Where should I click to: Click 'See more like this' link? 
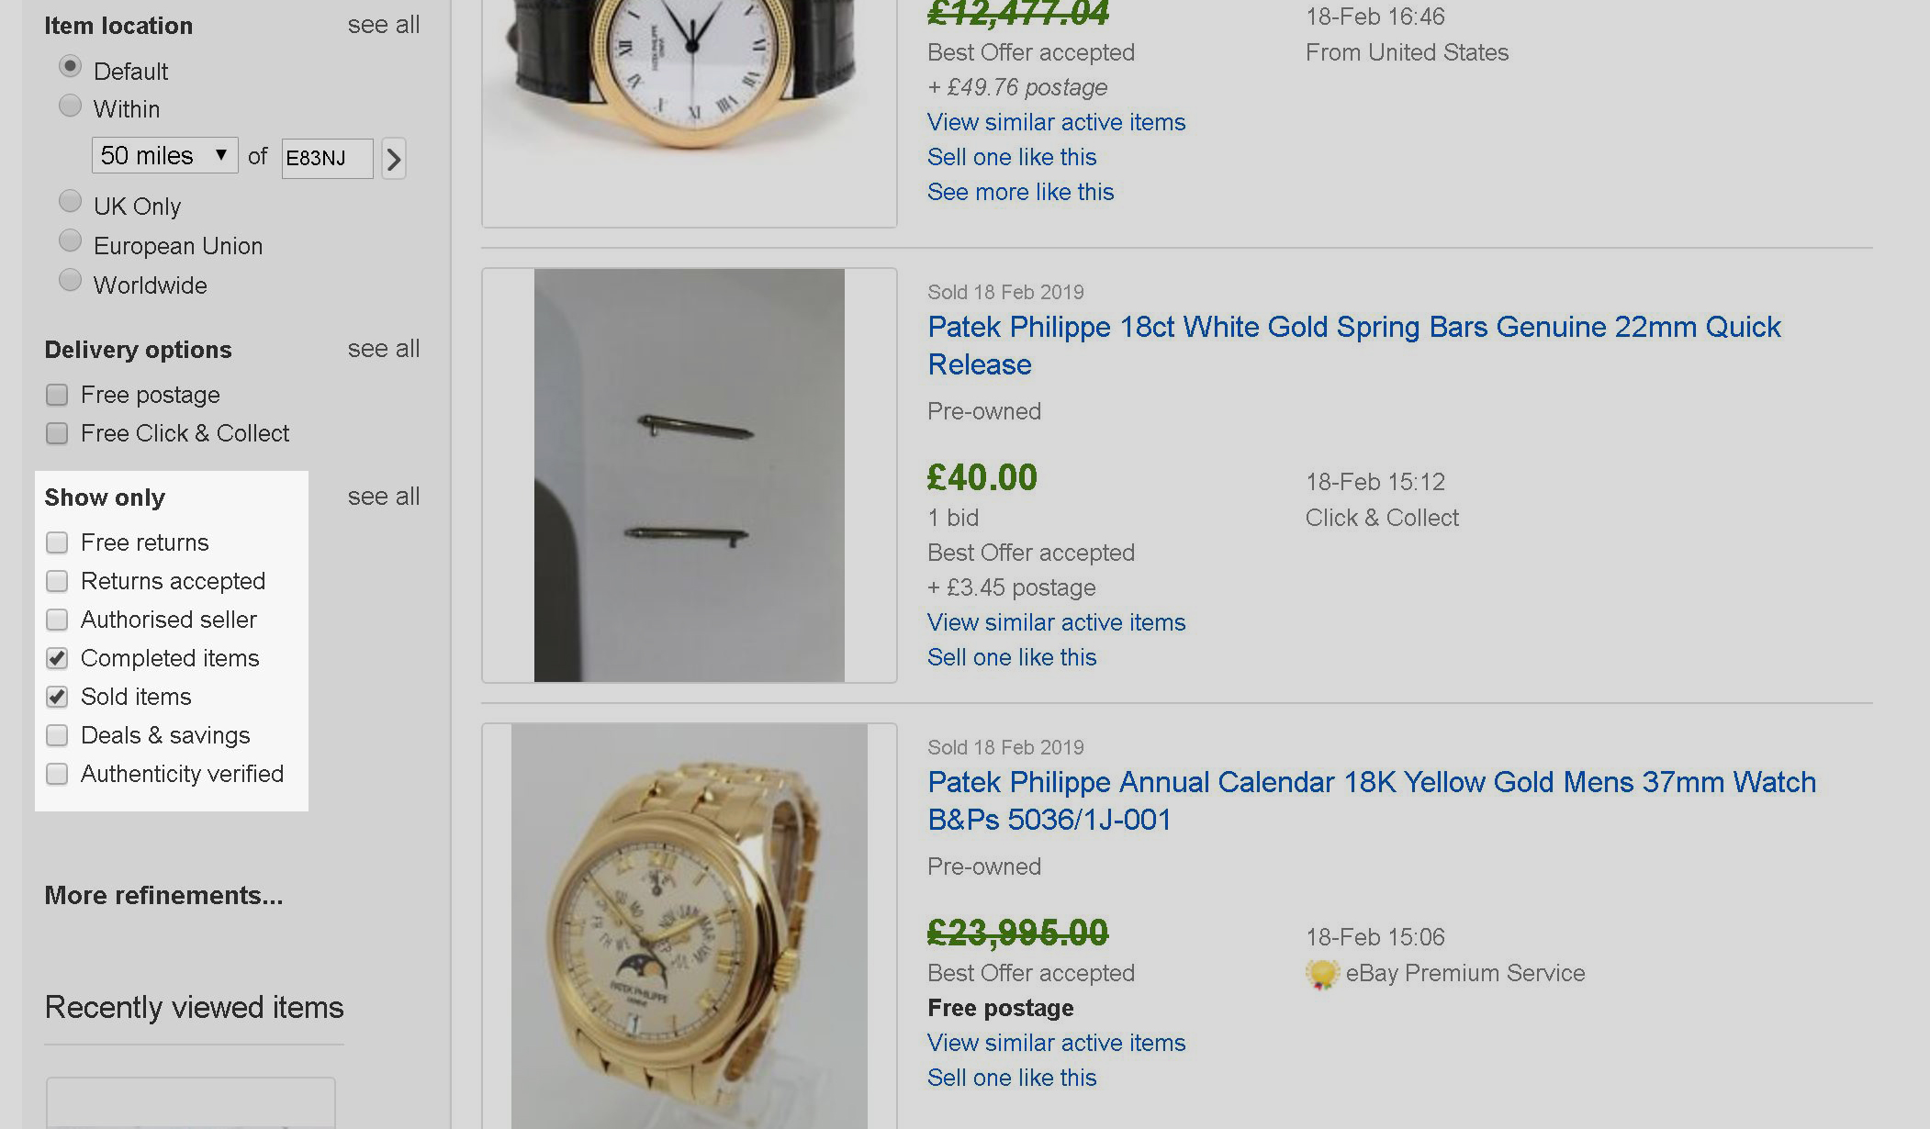(1020, 192)
